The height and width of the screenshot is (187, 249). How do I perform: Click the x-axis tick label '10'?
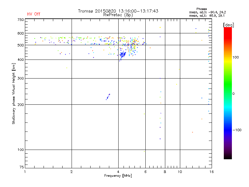pyautogui.click(x=180, y=172)
